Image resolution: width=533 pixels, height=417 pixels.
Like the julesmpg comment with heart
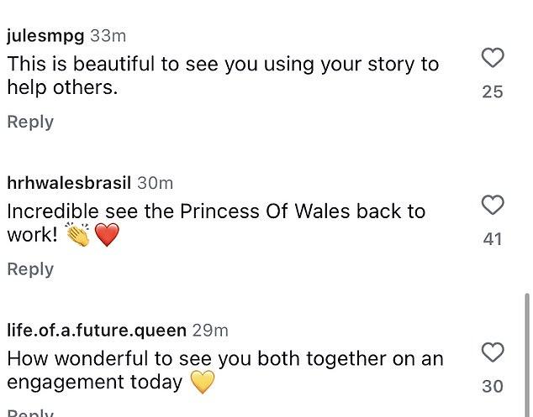(493, 57)
